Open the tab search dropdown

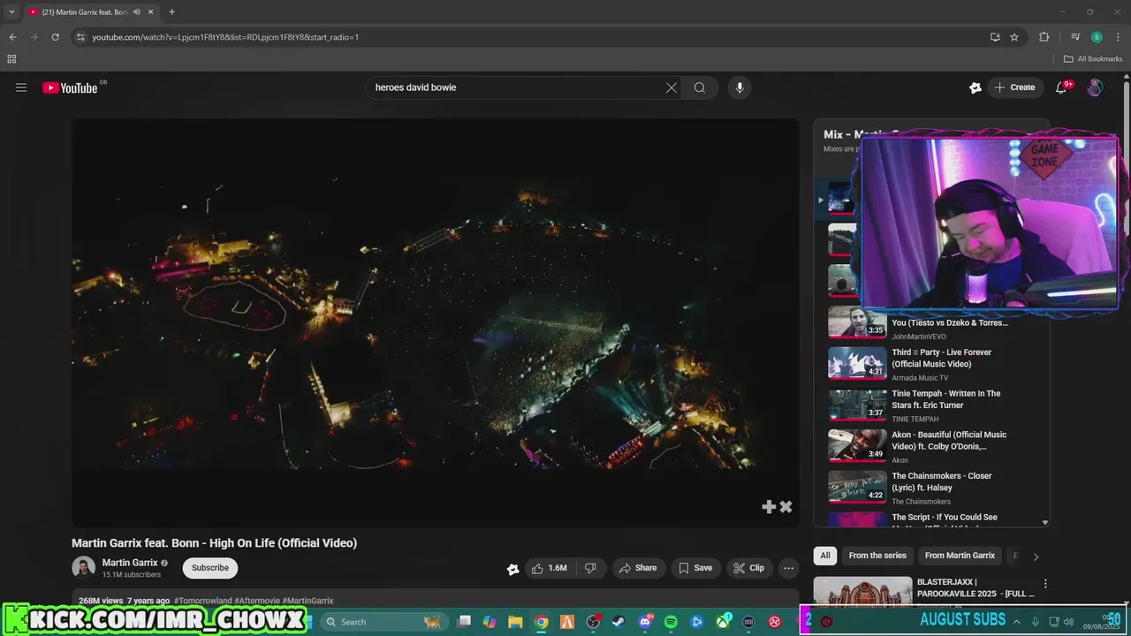click(x=11, y=12)
